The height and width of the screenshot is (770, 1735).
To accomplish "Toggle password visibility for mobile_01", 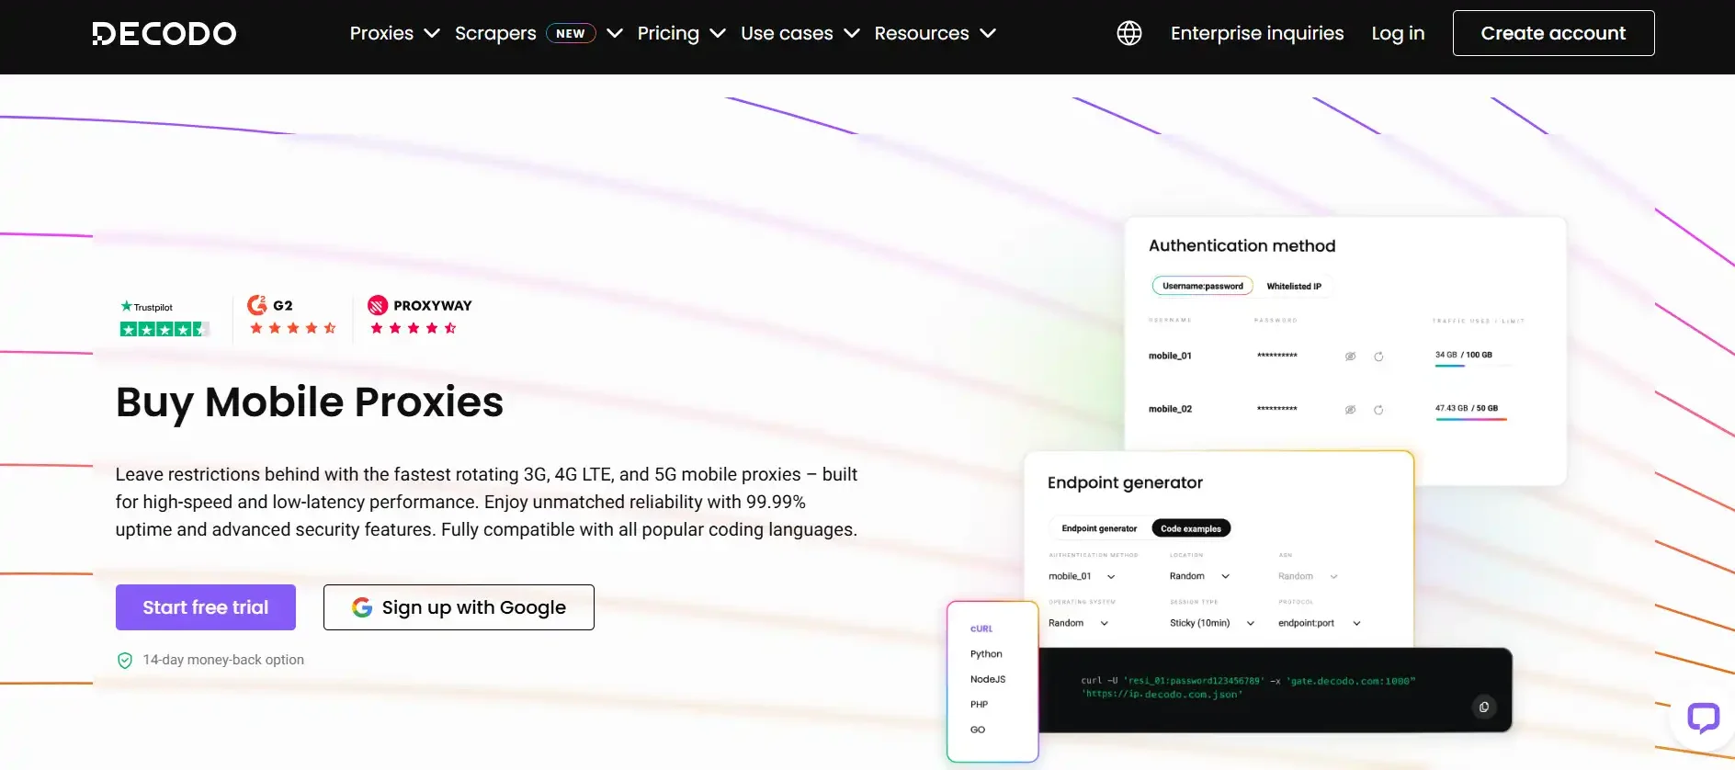I will pos(1350,357).
